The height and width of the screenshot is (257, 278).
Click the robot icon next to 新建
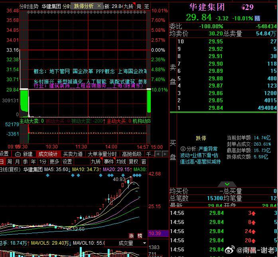(18, 154)
